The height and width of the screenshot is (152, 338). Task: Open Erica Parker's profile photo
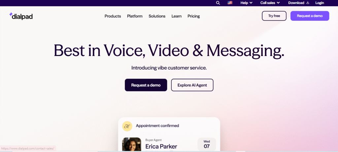[131, 144]
